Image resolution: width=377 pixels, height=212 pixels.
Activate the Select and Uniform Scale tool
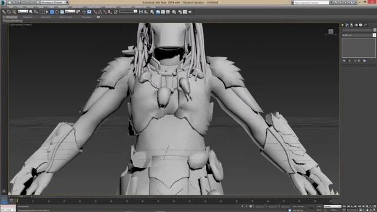62,12
